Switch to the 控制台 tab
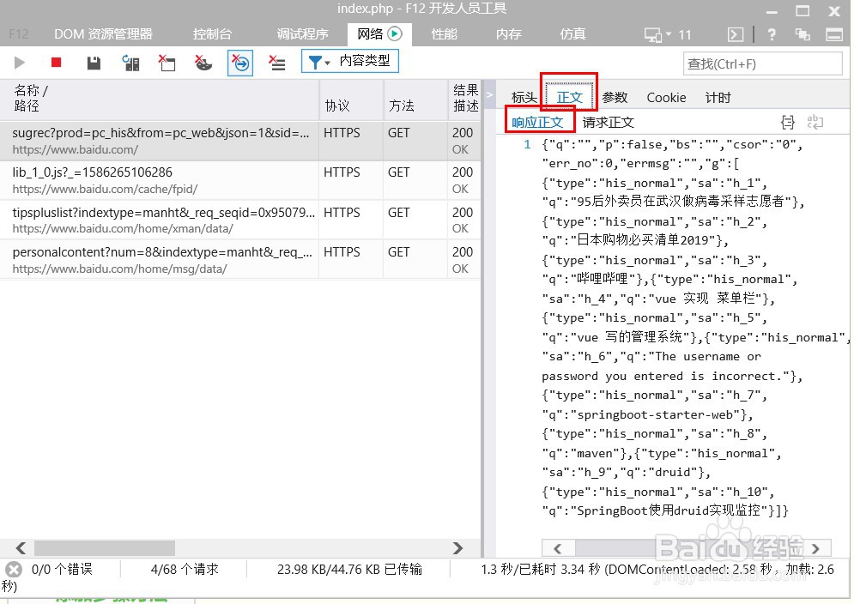This screenshot has width=854, height=604. click(x=212, y=34)
